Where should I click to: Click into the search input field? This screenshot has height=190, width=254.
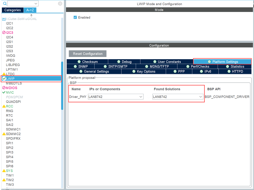click(21, 3)
